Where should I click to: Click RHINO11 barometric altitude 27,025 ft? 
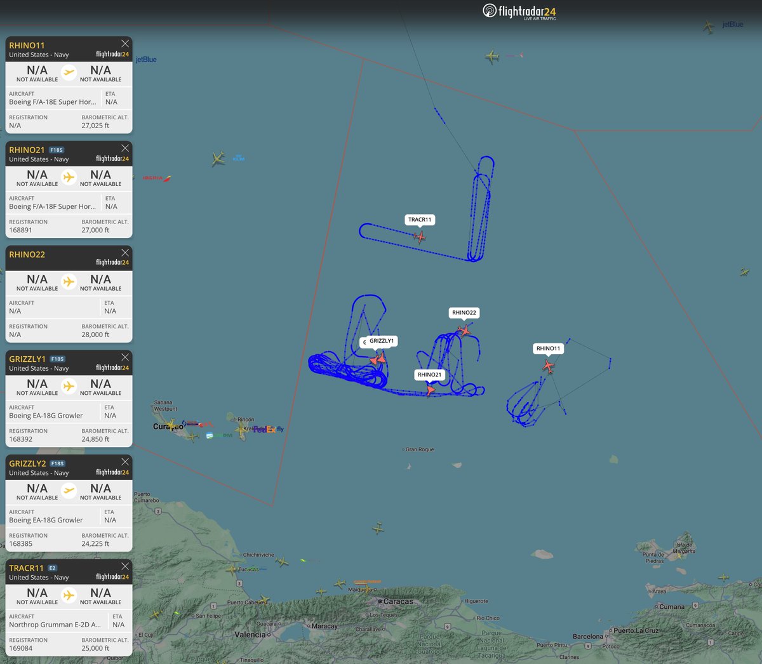95,126
